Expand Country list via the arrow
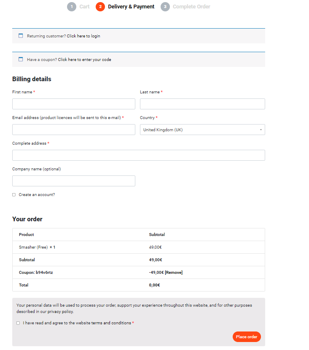 click(x=261, y=130)
